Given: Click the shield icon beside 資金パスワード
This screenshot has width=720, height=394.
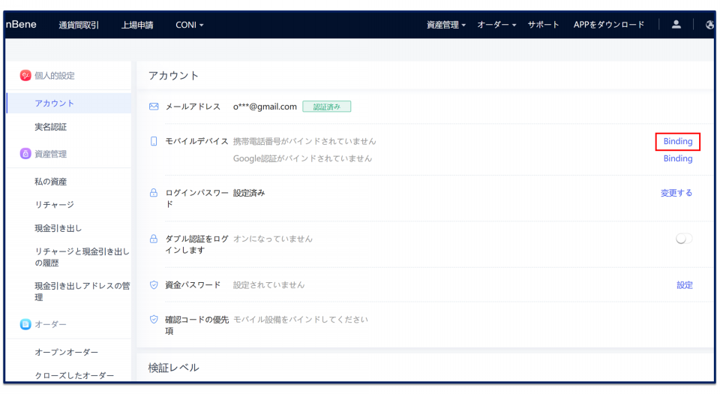Looking at the screenshot, I should coord(154,284).
